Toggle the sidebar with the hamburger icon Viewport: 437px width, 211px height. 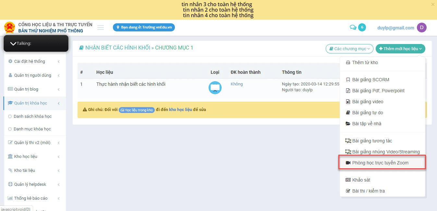coord(101,27)
